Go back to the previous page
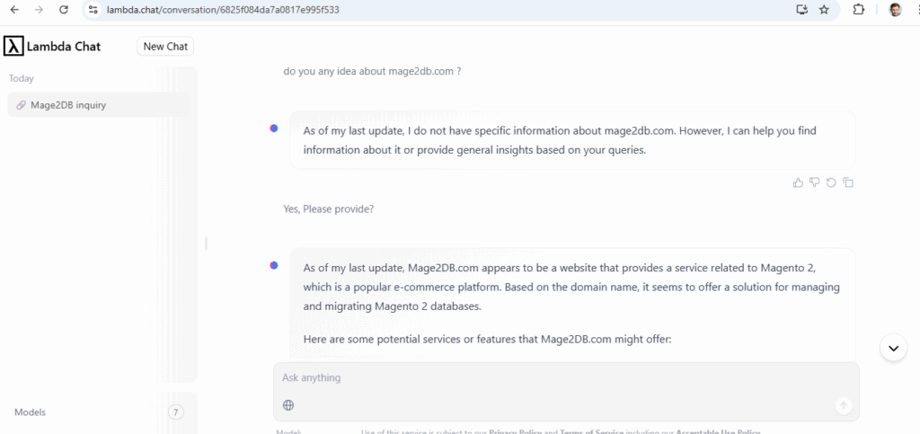The height and width of the screenshot is (434, 920). (x=14, y=9)
